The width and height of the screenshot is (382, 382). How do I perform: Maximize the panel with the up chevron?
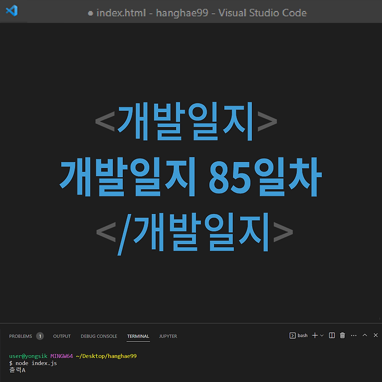pos(365,335)
